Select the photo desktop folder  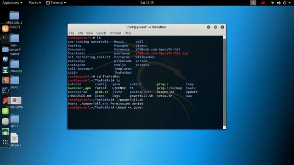tap(14, 82)
